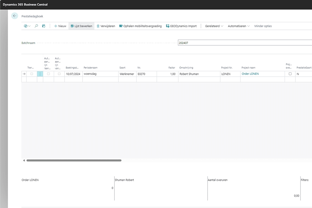This screenshot has width=312, height=208.
Task: Open the view options dropdown chevron
Action: pyautogui.click(x=29, y=26)
